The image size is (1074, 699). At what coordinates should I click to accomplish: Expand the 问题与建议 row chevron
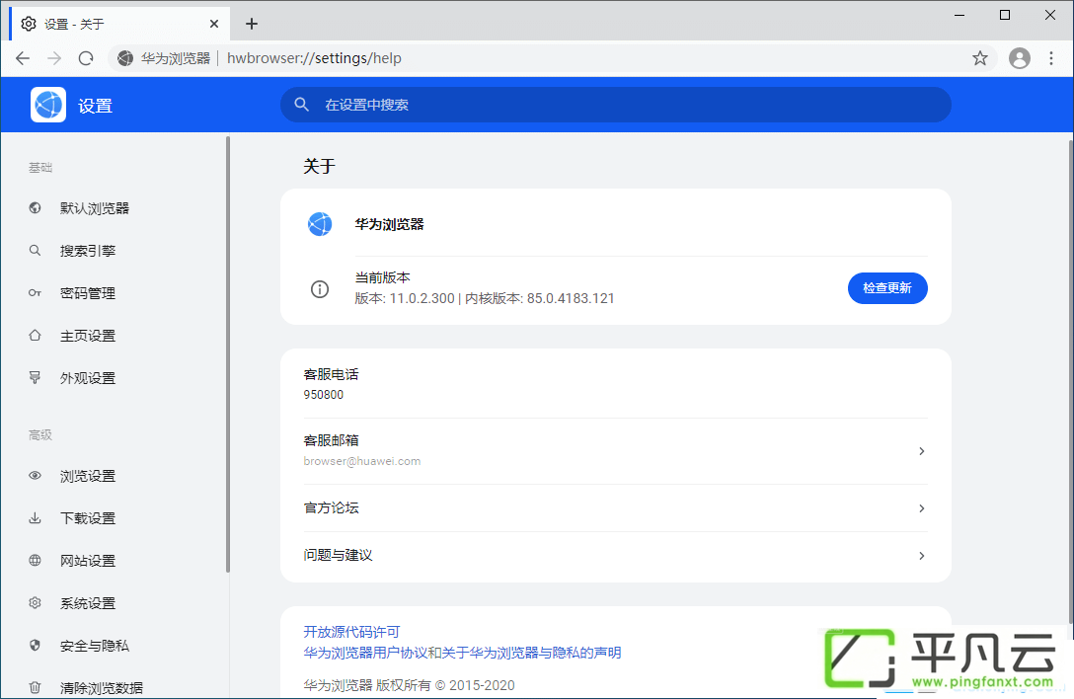coord(921,556)
